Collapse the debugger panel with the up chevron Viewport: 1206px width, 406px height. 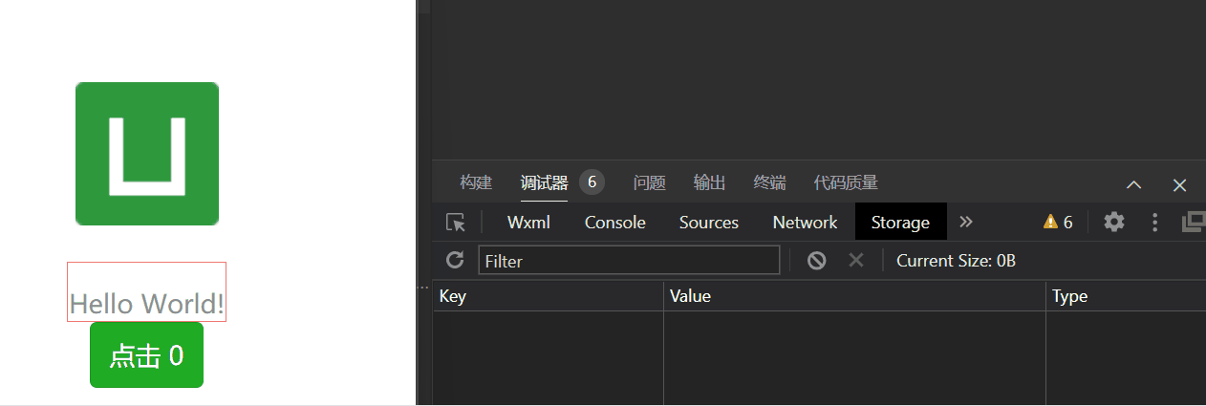[1133, 184]
